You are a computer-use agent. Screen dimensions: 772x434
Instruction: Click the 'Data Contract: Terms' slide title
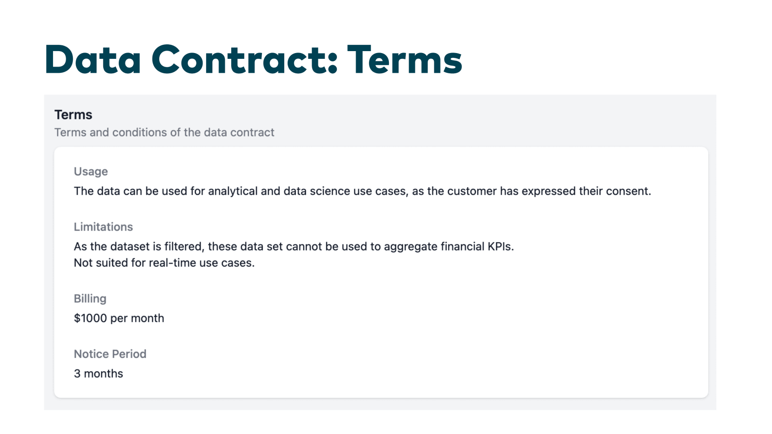253,60
